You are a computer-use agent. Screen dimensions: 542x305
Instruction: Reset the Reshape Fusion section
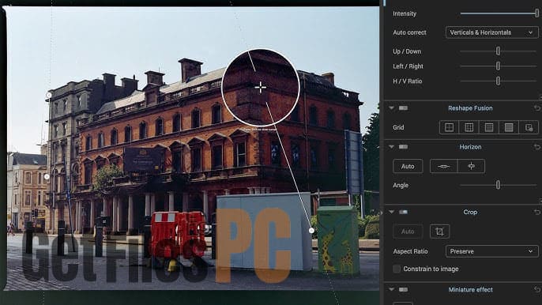click(536, 108)
